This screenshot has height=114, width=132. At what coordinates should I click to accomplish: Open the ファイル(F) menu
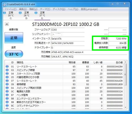[x=10, y=9]
